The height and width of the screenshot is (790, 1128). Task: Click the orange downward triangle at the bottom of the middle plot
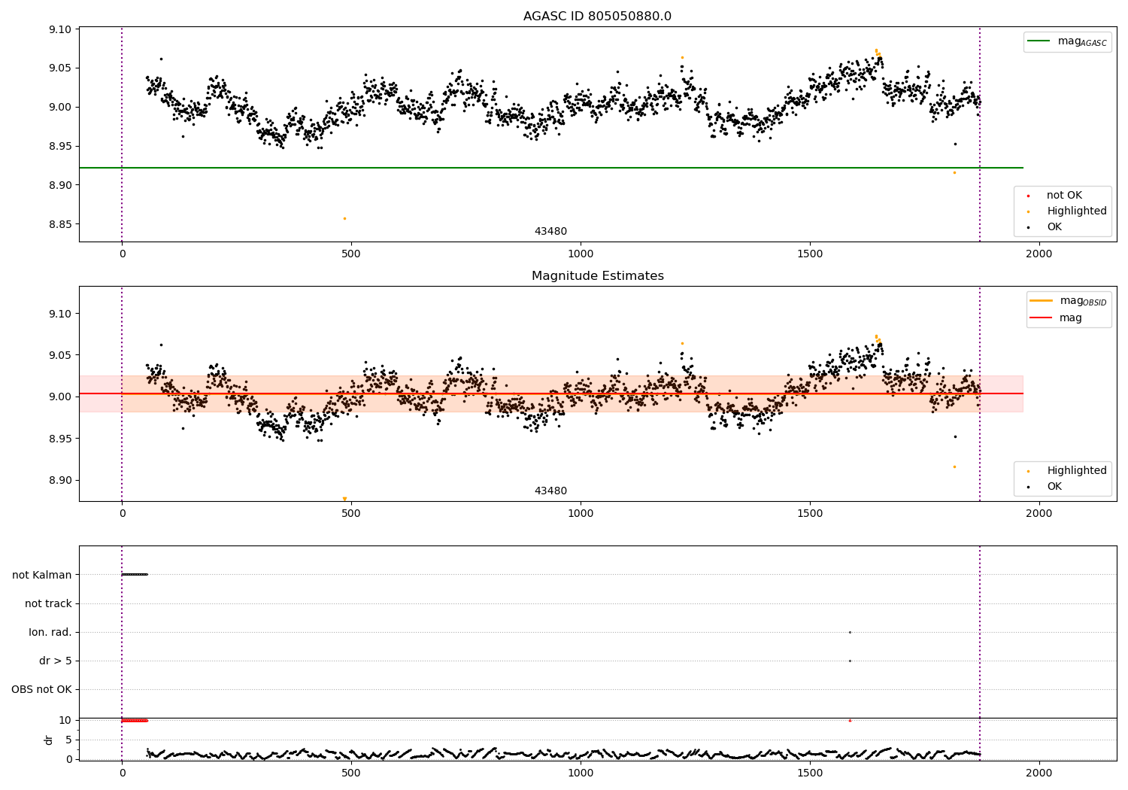tap(344, 499)
